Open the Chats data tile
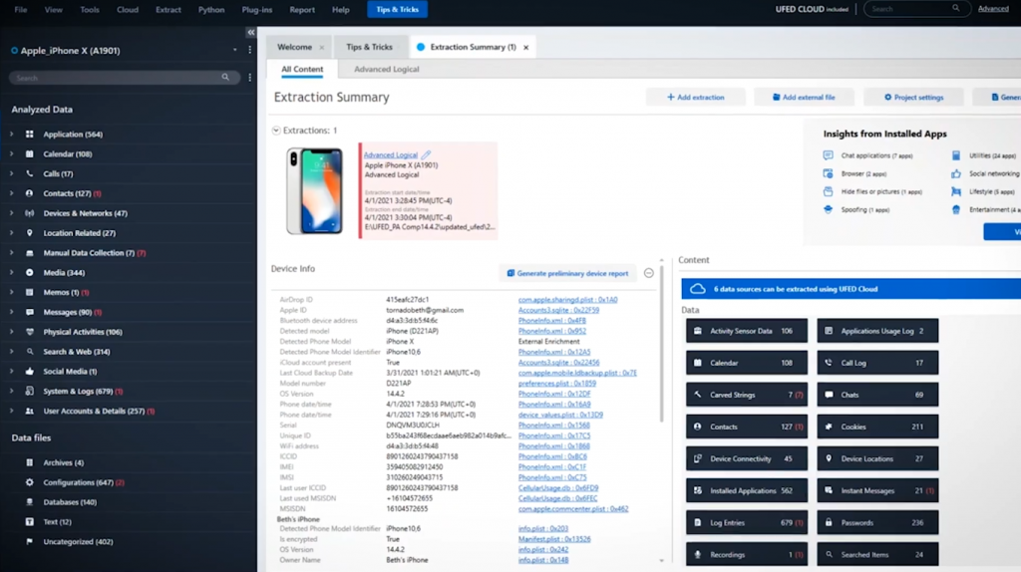The width and height of the screenshot is (1021, 572). pyautogui.click(x=877, y=395)
